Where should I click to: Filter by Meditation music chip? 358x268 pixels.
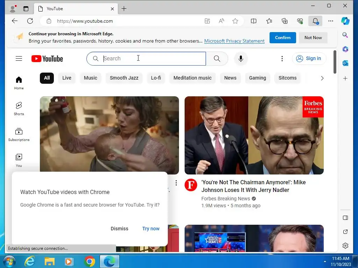(x=193, y=78)
